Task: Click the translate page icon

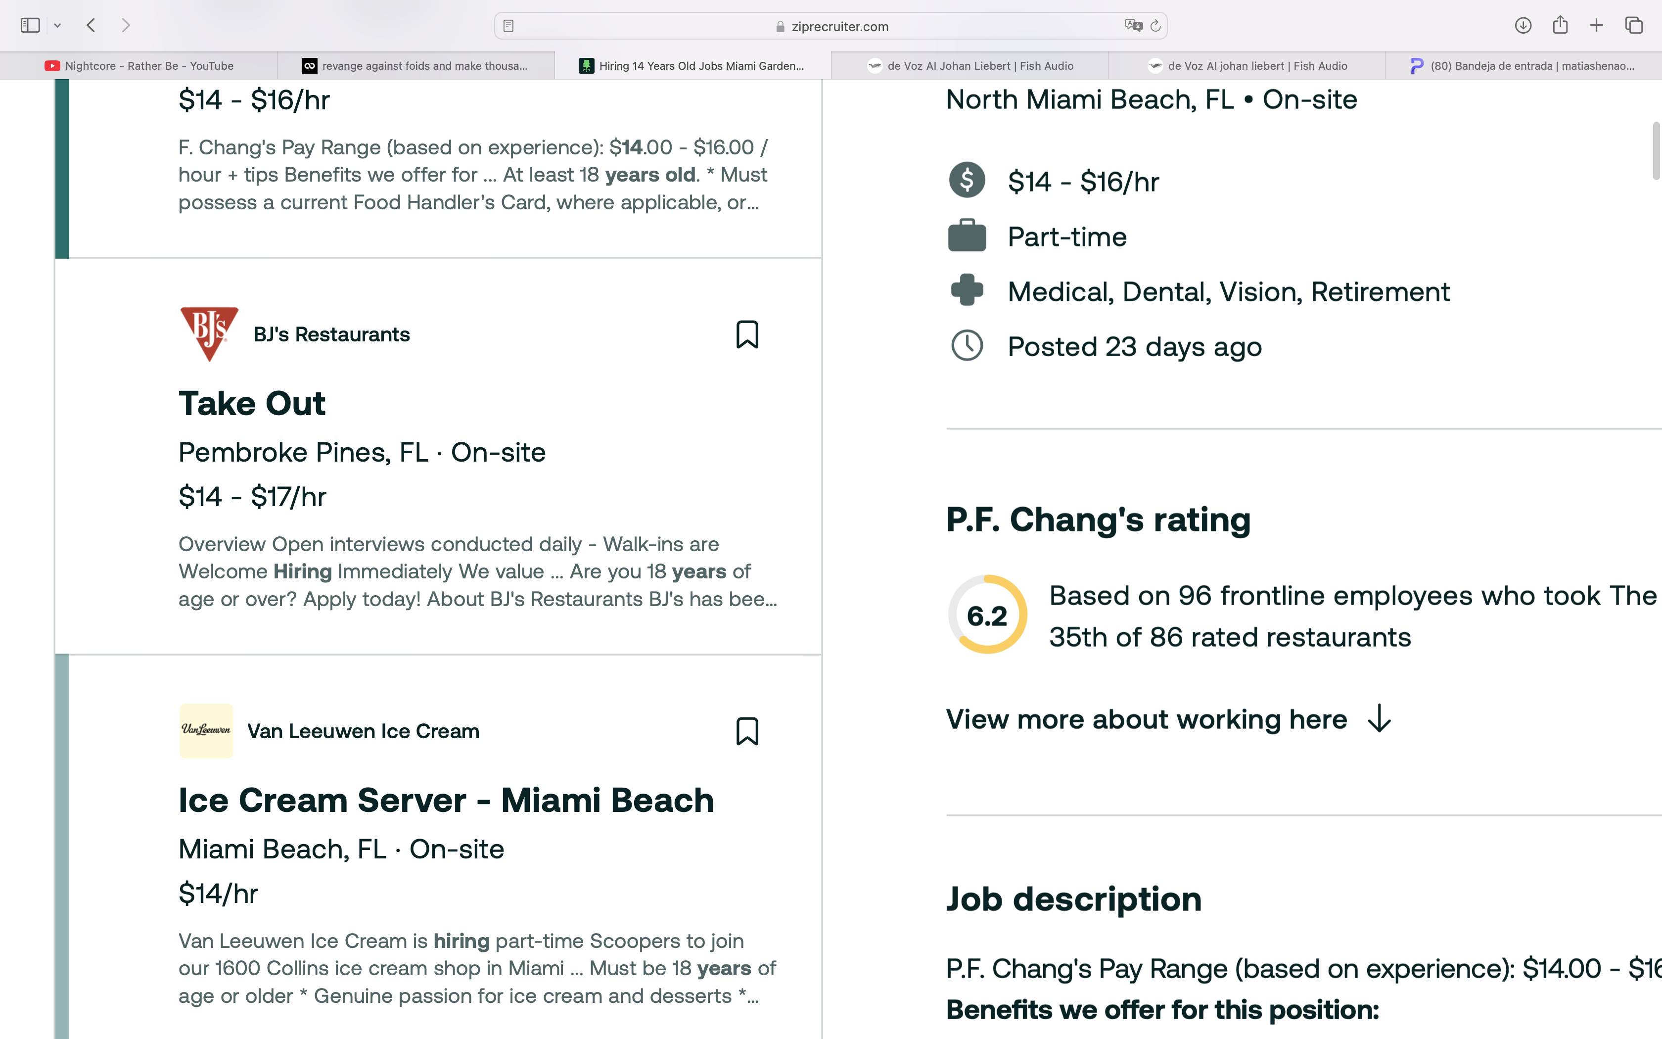Action: pyautogui.click(x=1133, y=26)
